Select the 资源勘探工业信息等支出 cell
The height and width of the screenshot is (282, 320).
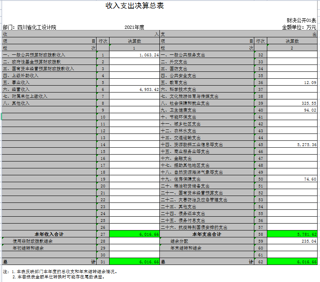pyautogui.click(x=207, y=144)
